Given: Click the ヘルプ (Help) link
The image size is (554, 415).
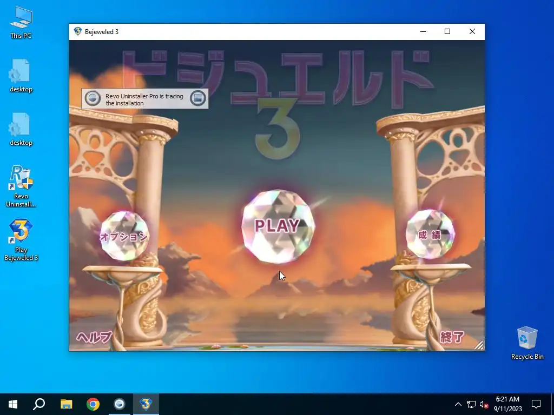Looking at the screenshot, I should (94, 337).
